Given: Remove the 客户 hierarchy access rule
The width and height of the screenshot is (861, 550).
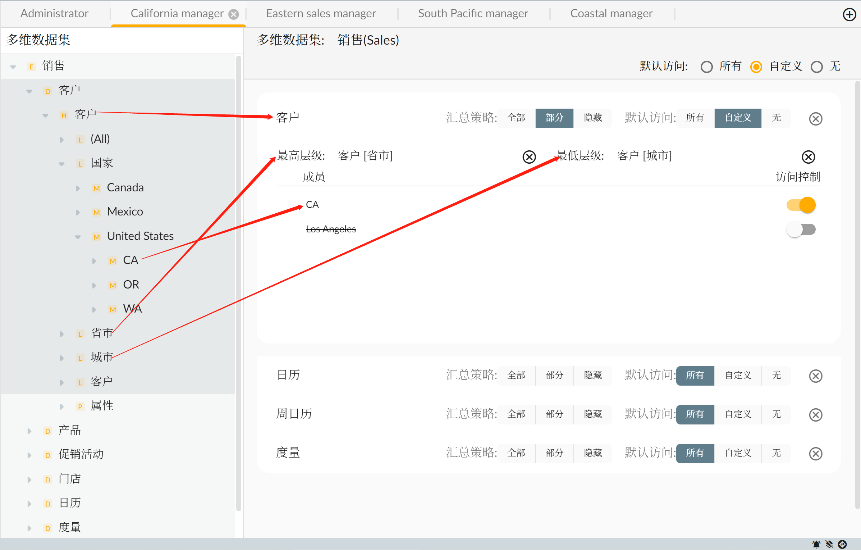Looking at the screenshot, I should (x=815, y=119).
